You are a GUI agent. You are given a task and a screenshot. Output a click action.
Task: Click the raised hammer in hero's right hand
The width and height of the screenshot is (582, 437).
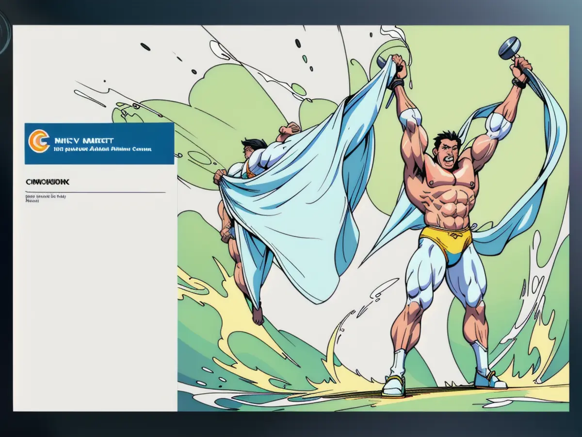pos(509,49)
